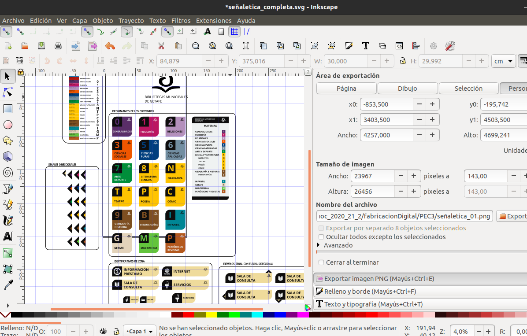Open the Capa menu
Viewport: 527px width, 336px height.
[80, 21]
